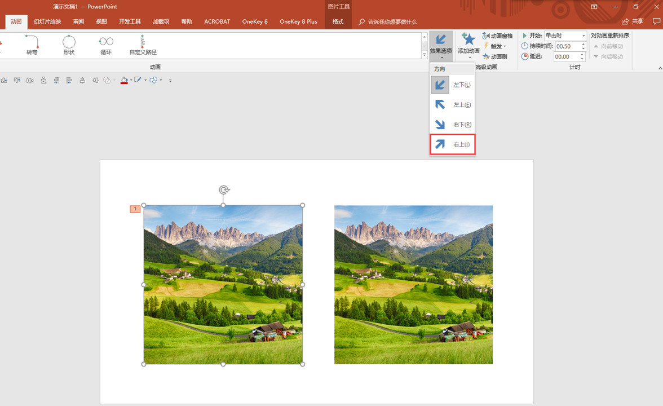
Task: Click the rotation handle above left picture
Action: 224,190
